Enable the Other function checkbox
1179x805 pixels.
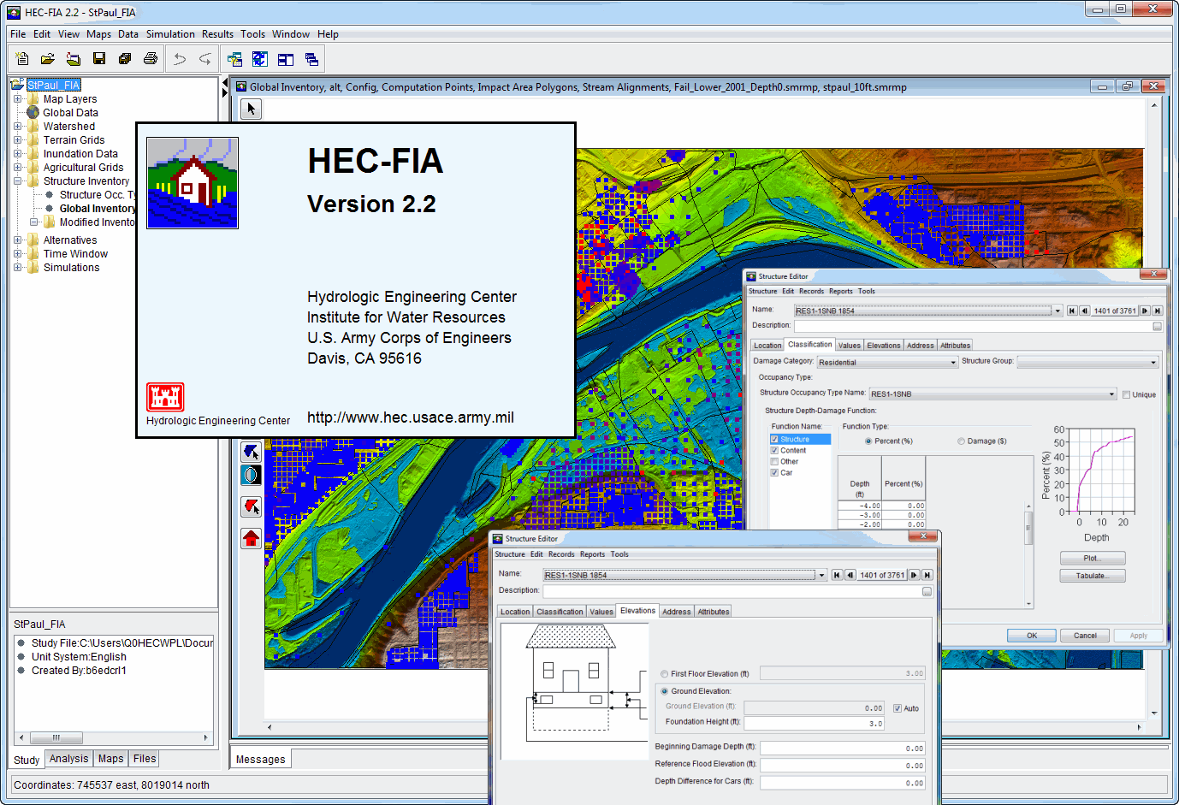774,461
